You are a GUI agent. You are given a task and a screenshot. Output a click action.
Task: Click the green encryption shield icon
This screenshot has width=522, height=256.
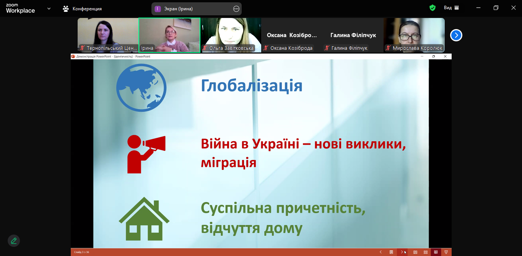point(433,8)
